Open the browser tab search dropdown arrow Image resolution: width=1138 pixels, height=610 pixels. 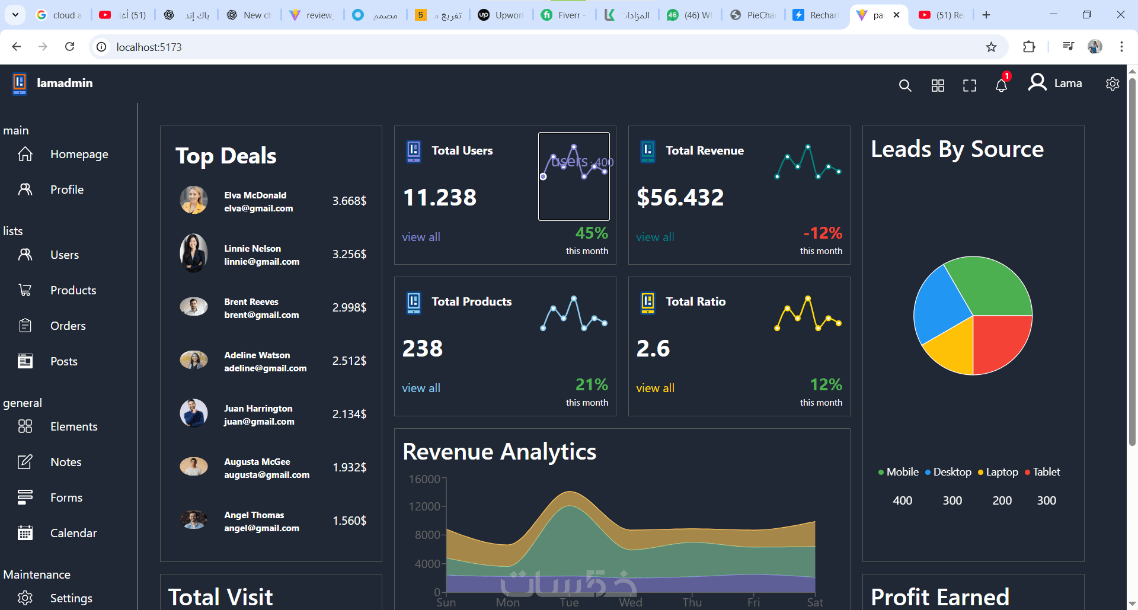(x=15, y=15)
